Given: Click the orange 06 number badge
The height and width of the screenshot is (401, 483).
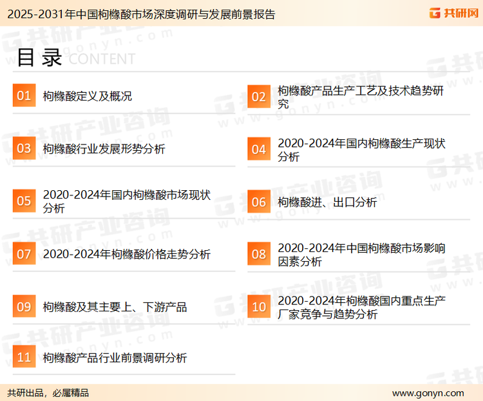Looking at the screenshot, I should [259, 202].
